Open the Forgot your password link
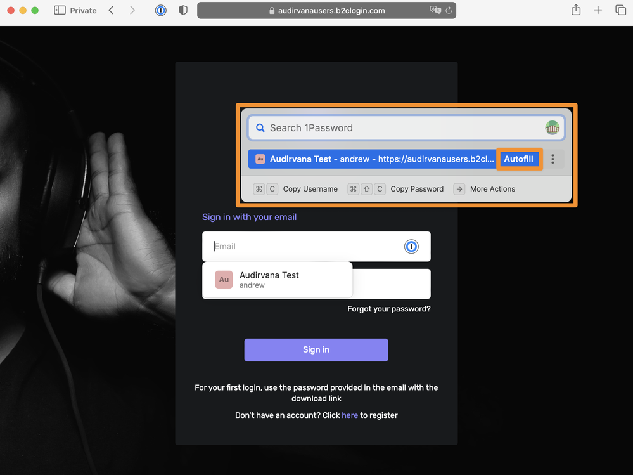Screen dimensions: 633x475 388,309
